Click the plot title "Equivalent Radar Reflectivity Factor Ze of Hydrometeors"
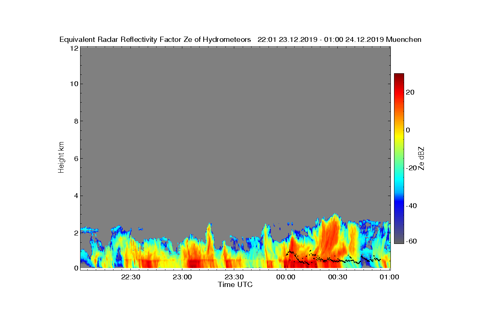The width and height of the screenshot is (483, 322). 155,39
